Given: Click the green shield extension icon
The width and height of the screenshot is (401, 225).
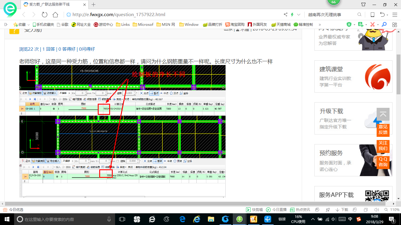Looking at the screenshot, I should 349,25.
